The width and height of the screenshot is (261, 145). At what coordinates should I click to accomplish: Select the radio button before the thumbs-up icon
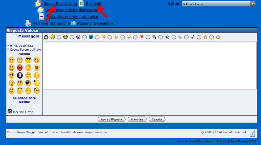tap(110, 37)
